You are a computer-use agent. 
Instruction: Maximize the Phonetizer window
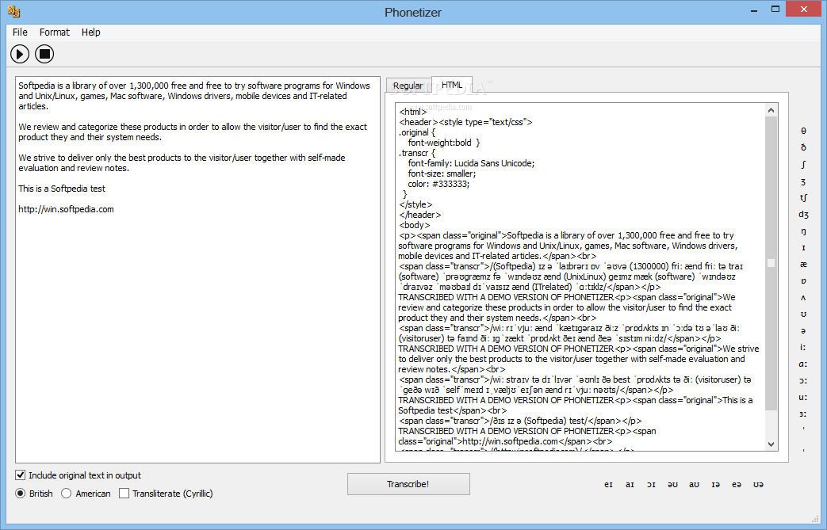pos(775,10)
